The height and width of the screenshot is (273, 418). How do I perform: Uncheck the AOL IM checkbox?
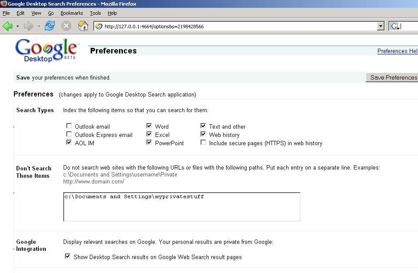pyautogui.click(x=69, y=142)
